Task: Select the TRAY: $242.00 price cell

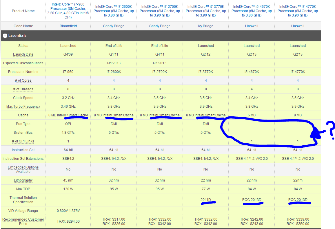Action: 252,221
